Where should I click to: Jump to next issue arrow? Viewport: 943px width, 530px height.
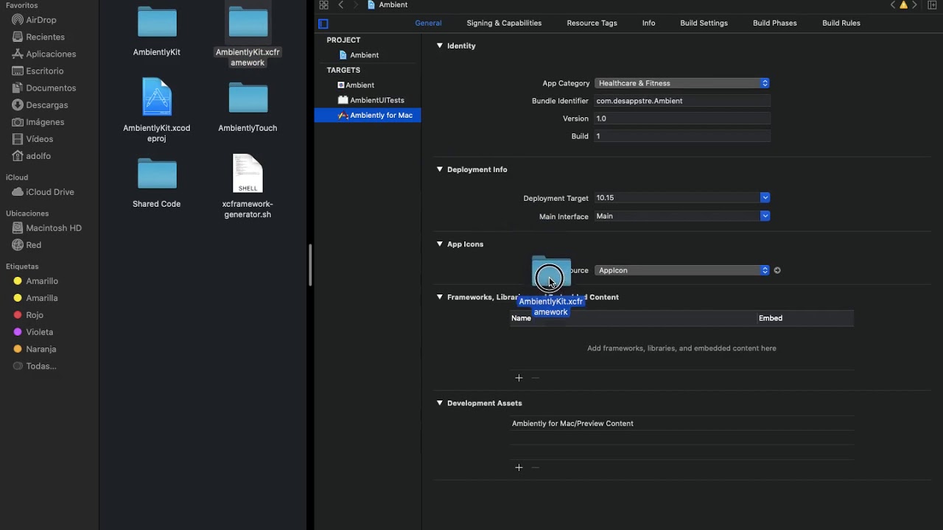coord(914,5)
